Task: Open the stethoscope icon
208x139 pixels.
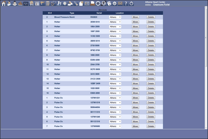Action: (x=53, y=4)
